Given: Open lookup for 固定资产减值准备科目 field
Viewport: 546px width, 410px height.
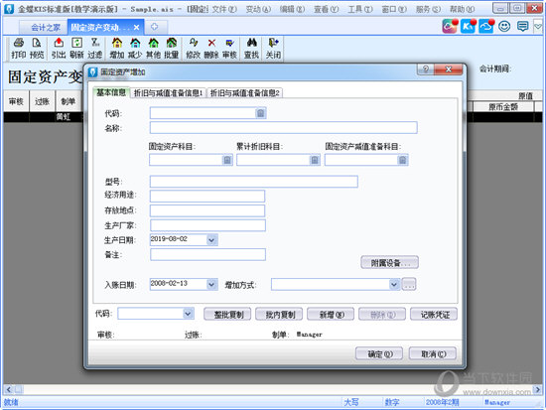Looking at the screenshot, I should (x=402, y=160).
